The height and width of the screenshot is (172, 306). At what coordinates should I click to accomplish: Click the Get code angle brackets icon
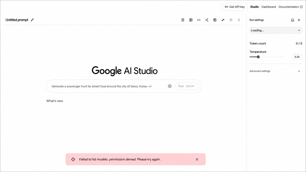(x=199, y=20)
